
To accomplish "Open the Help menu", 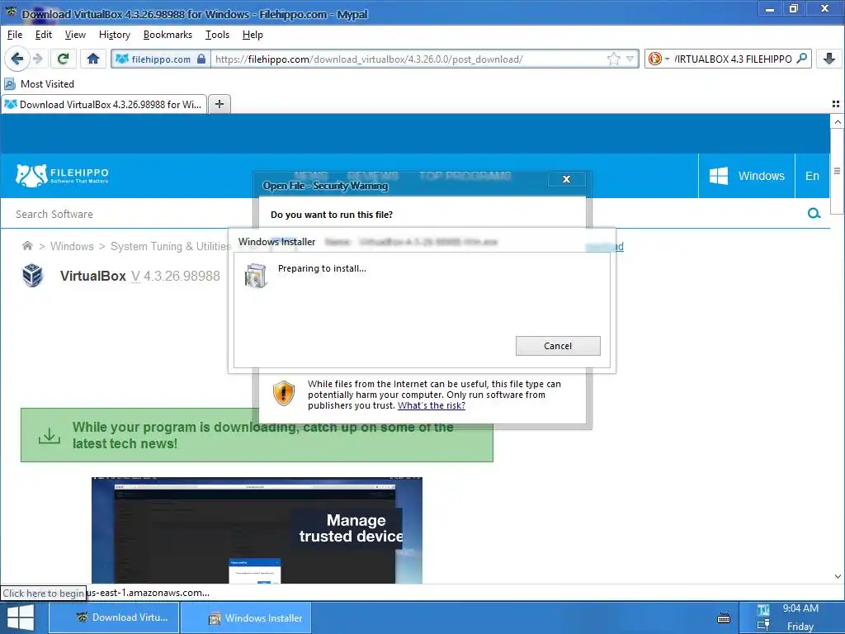I will [253, 35].
